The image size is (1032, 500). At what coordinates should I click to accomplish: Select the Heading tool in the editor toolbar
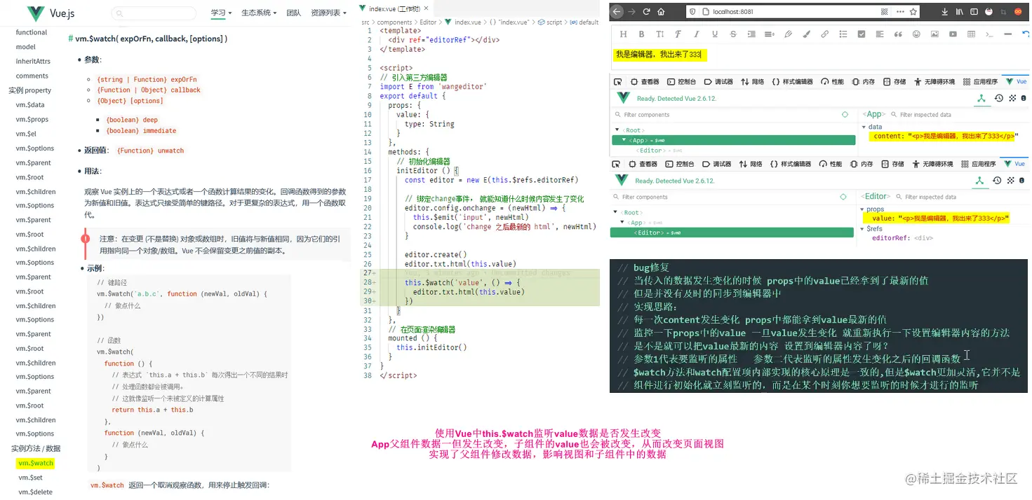(623, 34)
